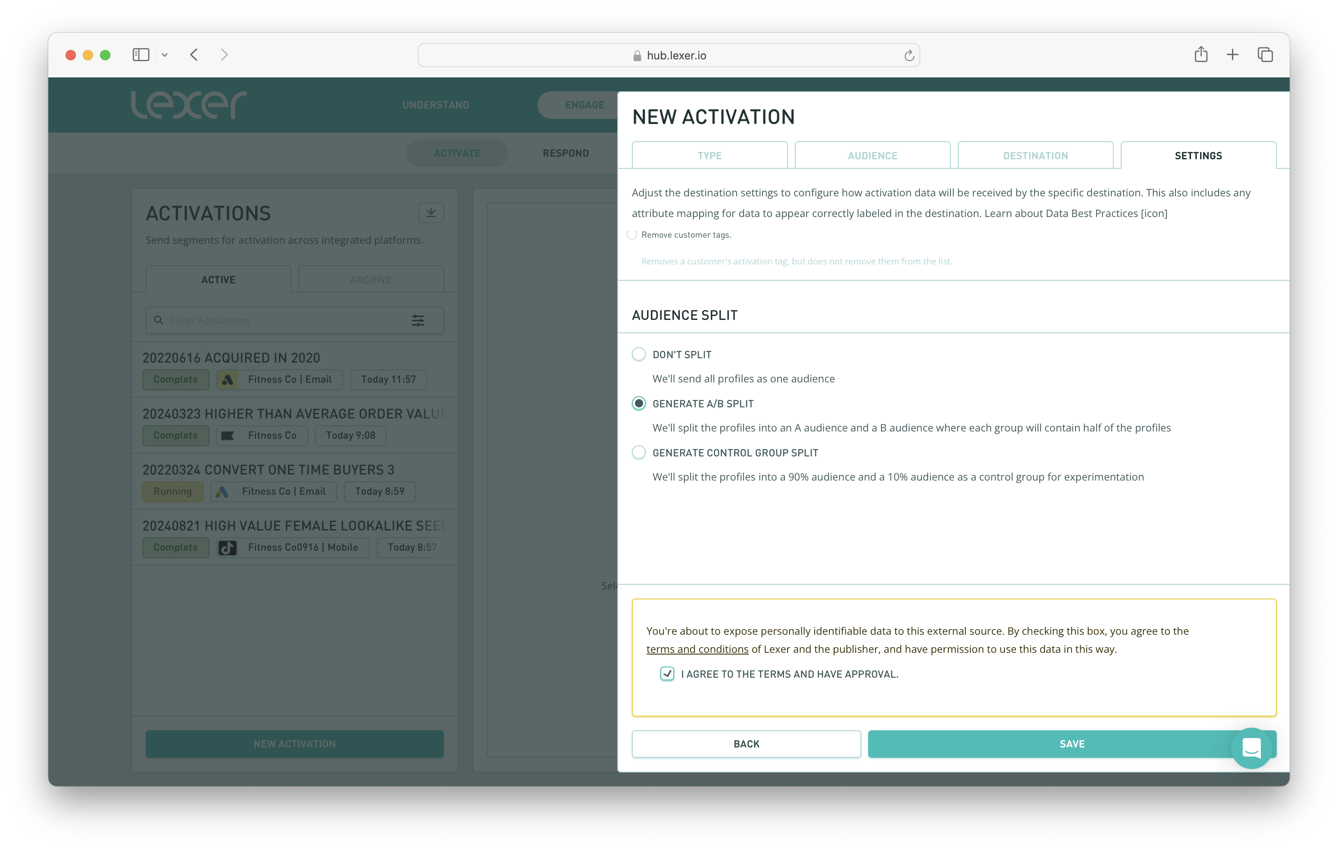
Task: Click the Google Ads icon on Convert One Time Buyers
Action: [222, 492]
